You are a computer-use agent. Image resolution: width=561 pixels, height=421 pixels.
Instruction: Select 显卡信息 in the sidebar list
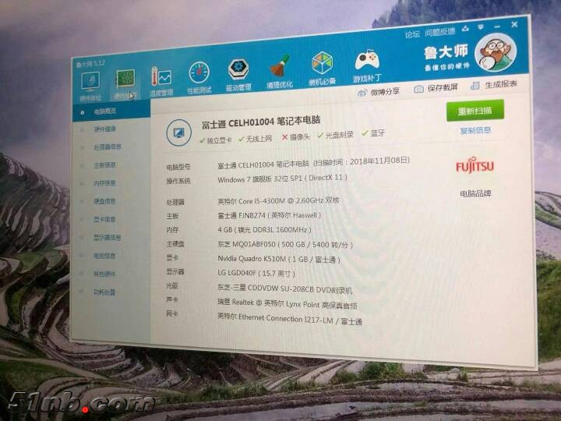click(105, 220)
